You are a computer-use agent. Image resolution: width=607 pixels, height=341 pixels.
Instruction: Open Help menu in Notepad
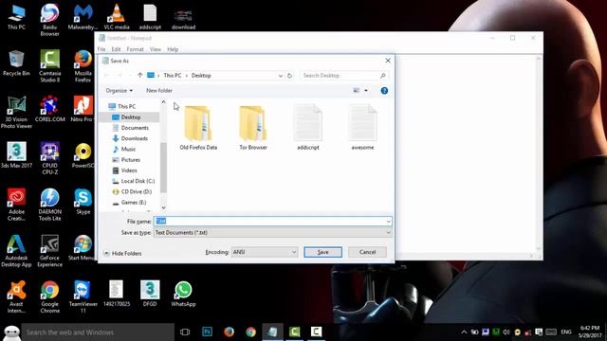coord(173,49)
